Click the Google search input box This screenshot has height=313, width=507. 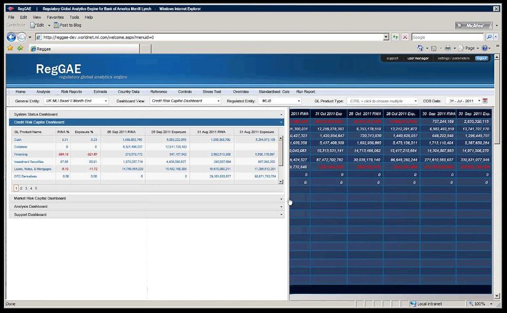[447, 37]
